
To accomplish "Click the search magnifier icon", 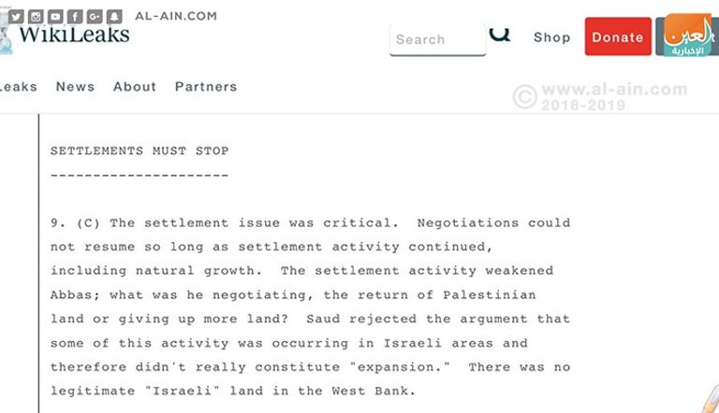I will pyautogui.click(x=501, y=35).
